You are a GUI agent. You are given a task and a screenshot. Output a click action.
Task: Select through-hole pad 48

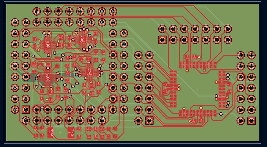click(x=37, y=11)
